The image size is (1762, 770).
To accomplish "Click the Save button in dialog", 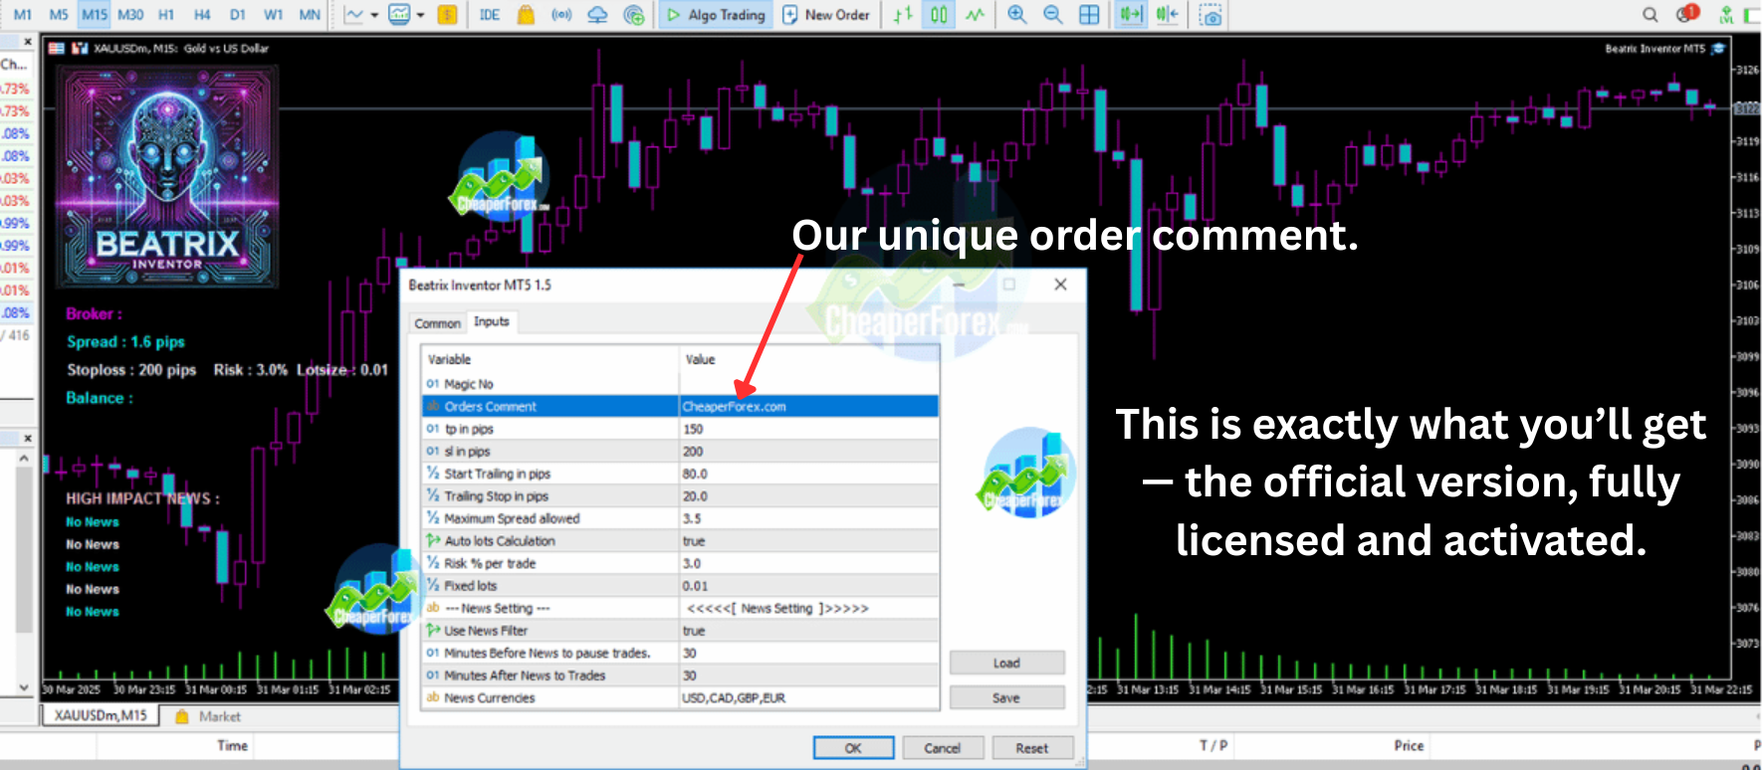I will point(1006,697).
